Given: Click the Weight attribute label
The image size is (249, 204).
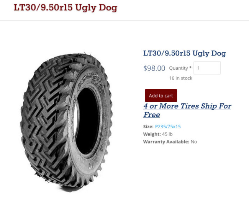Looking at the screenshot, I should pos(152,134).
